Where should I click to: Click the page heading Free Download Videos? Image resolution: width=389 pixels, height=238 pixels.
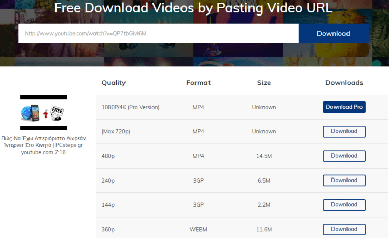tap(193, 8)
